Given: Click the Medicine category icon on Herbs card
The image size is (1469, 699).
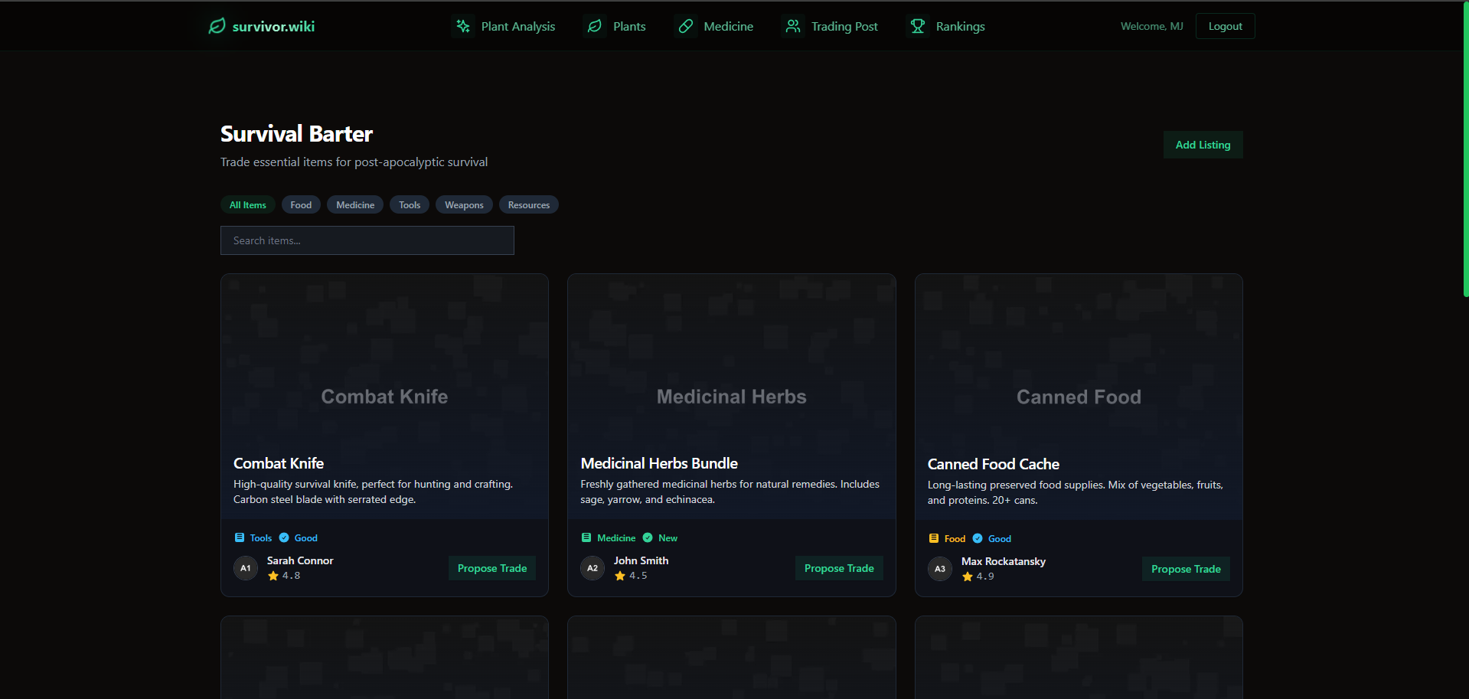Looking at the screenshot, I should point(586,537).
